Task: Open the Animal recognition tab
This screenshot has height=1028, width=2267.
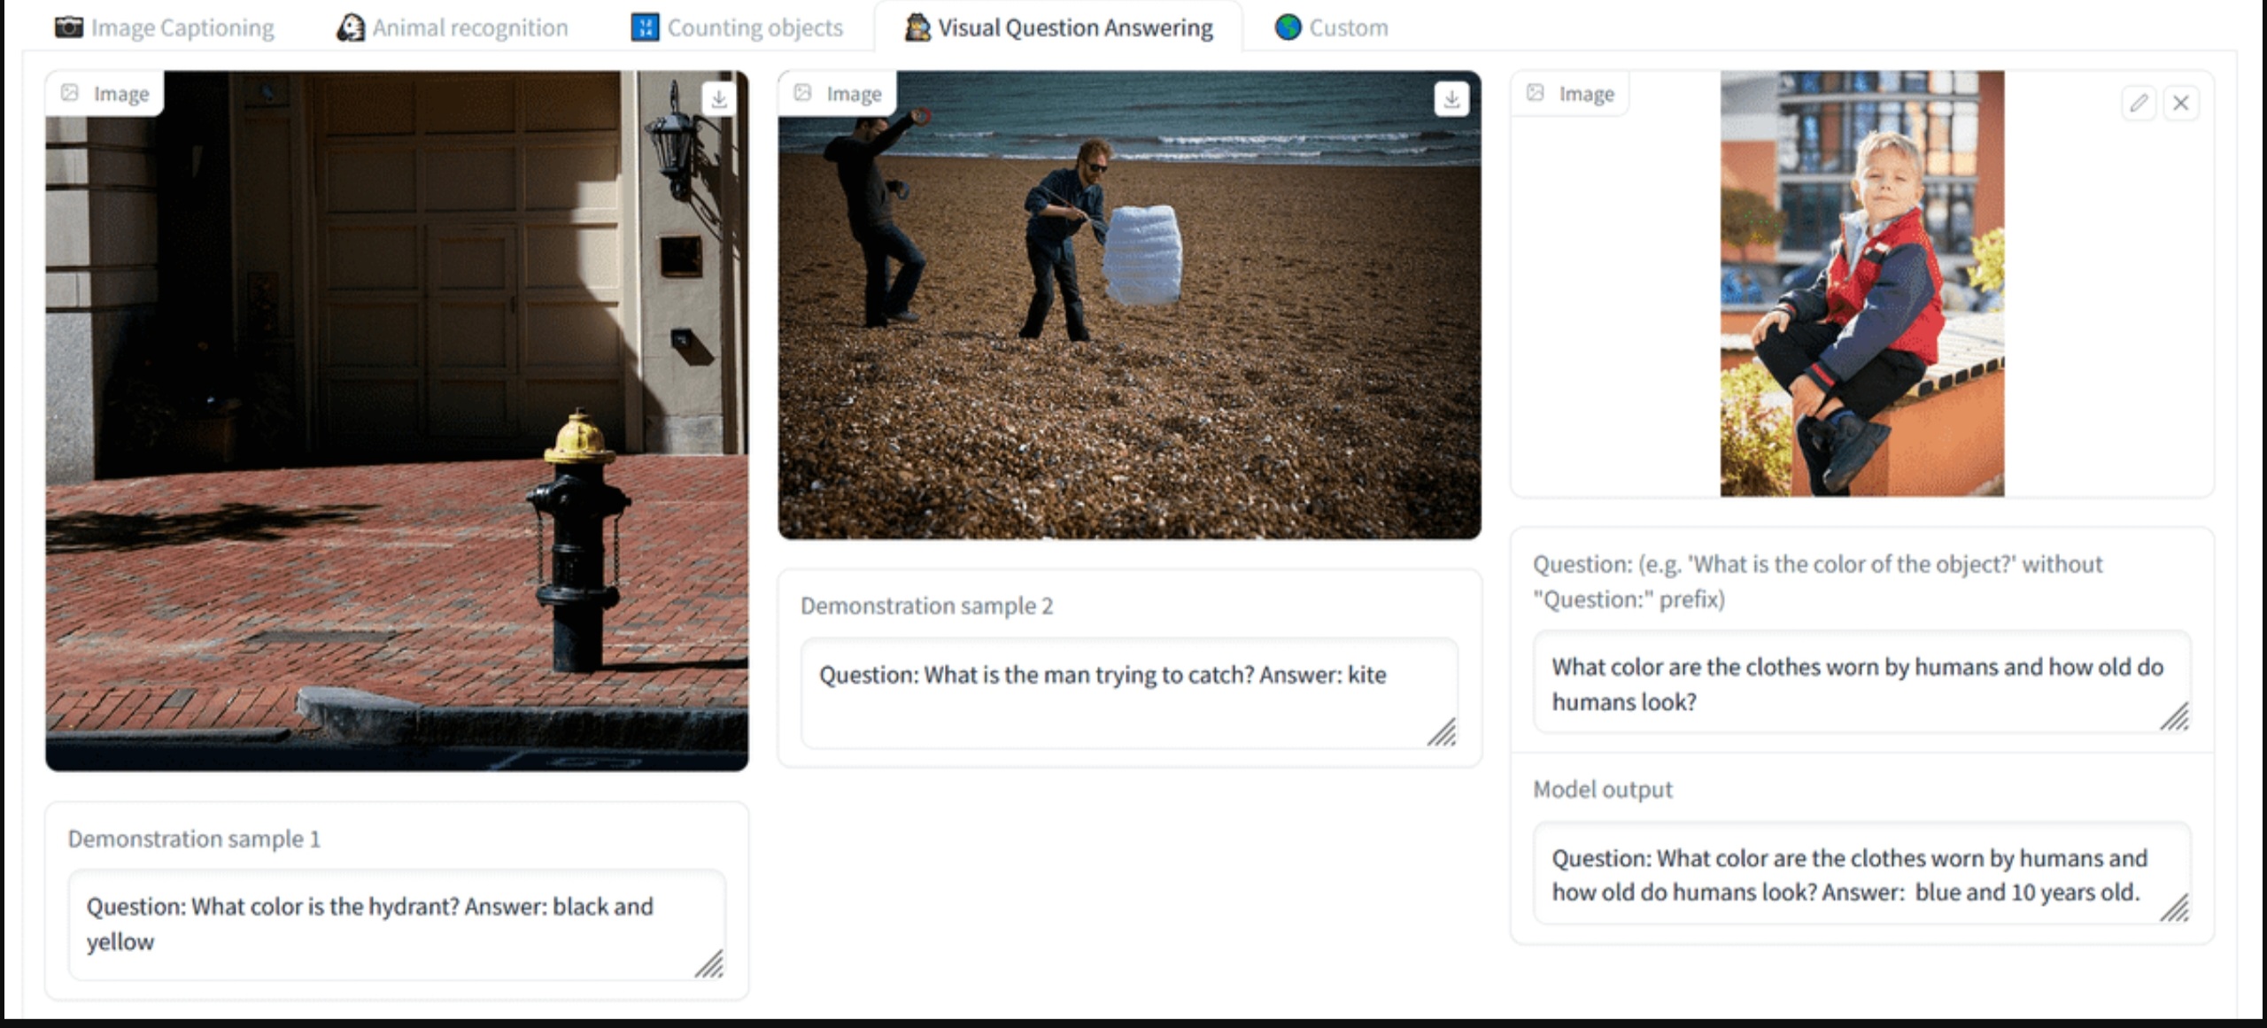Action: pyautogui.click(x=469, y=27)
